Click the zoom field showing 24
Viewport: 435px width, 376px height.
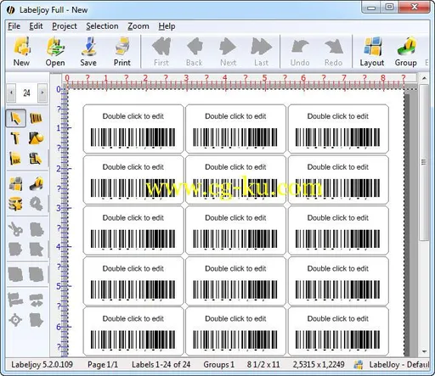pyautogui.click(x=27, y=93)
